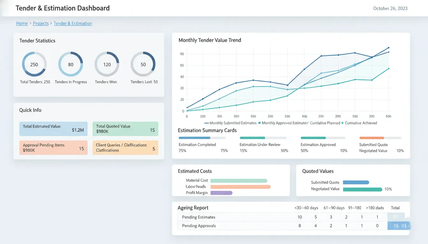428x244 pixels.
Task: Open the Tenders Lost donut chart
Action: pos(143,64)
